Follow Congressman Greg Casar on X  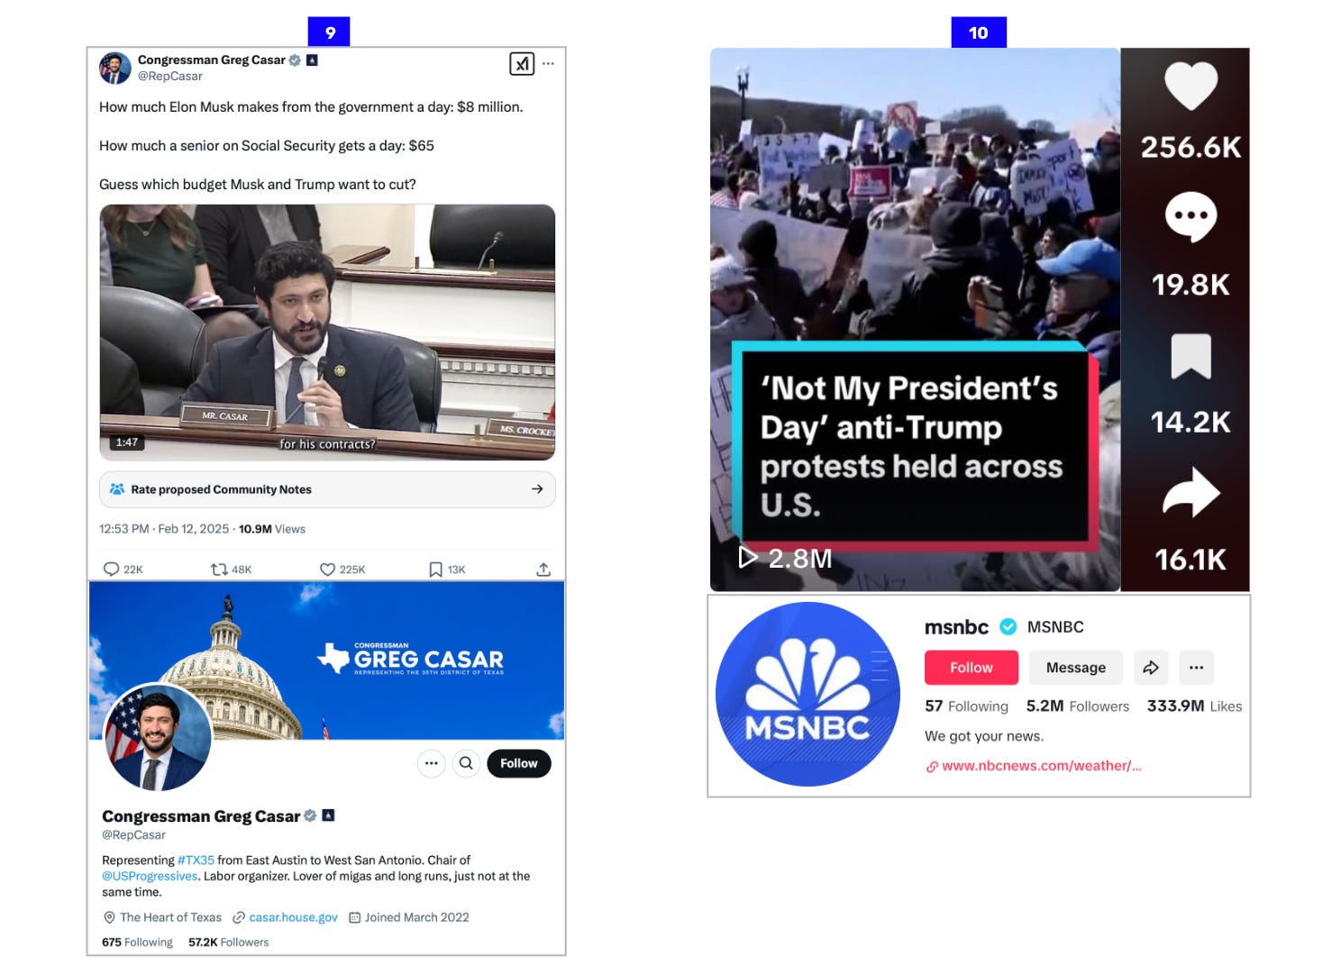tap(519, 763)
